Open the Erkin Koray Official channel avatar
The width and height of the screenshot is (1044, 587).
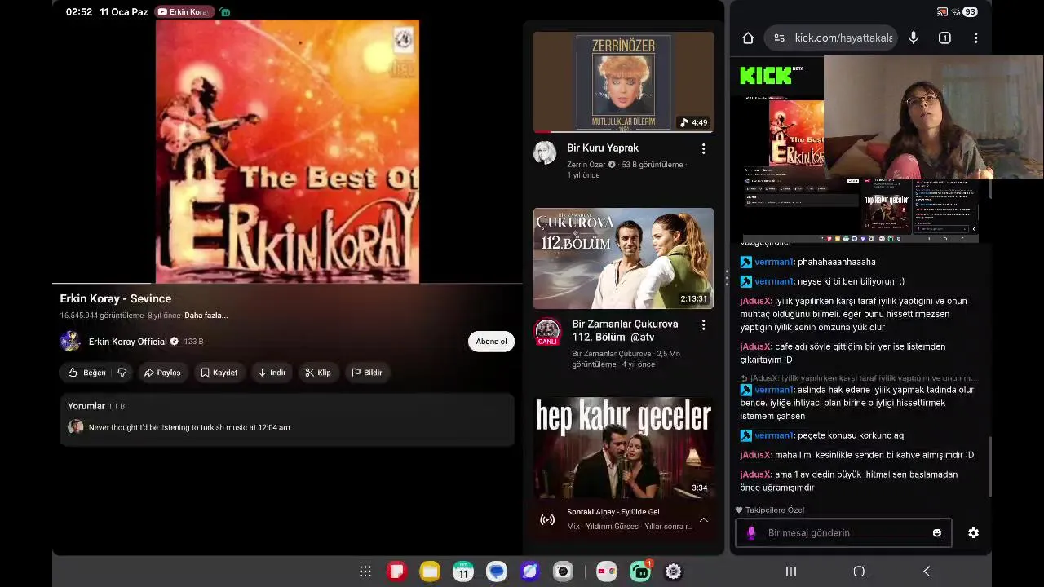tap(70, 342)
